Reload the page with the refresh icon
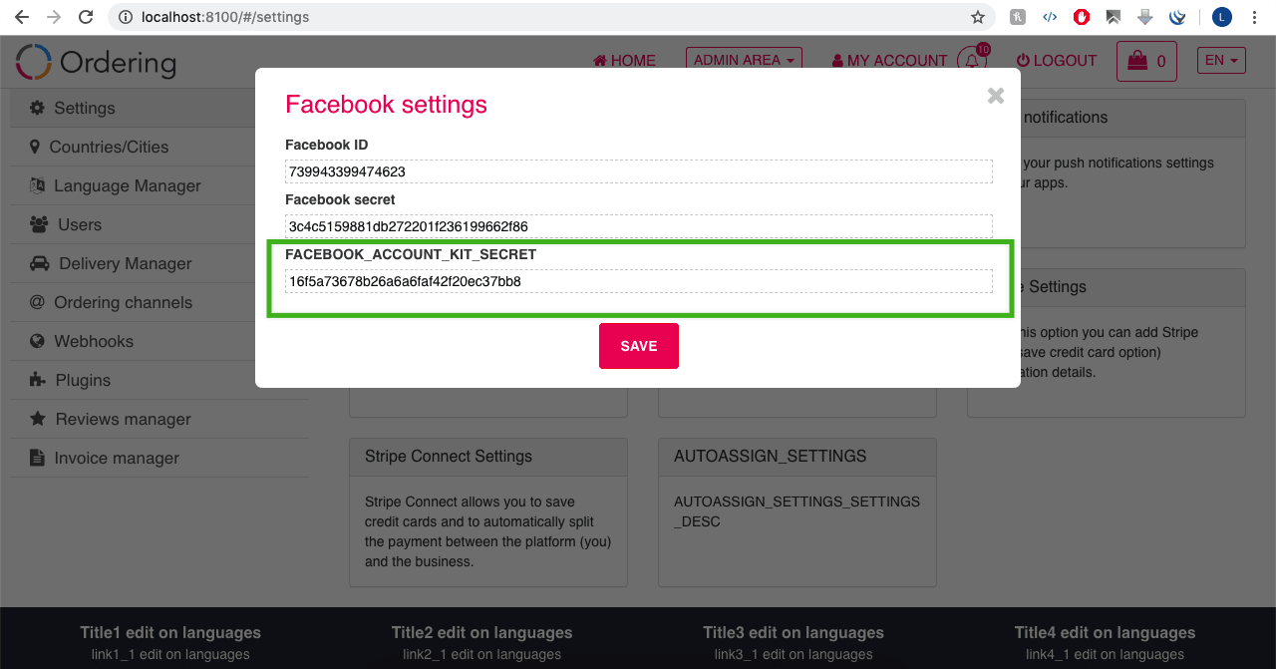This screenshot has width=1276, height=669. [x=86, y=17]
